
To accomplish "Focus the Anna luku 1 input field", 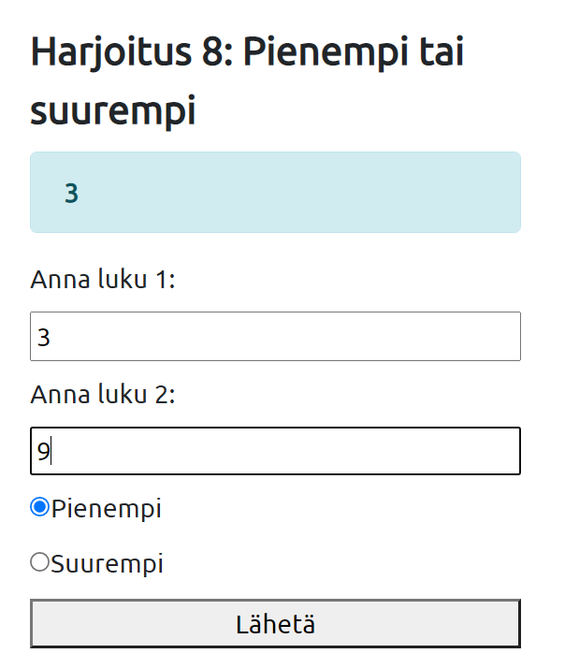I will (x=275, y=337).
